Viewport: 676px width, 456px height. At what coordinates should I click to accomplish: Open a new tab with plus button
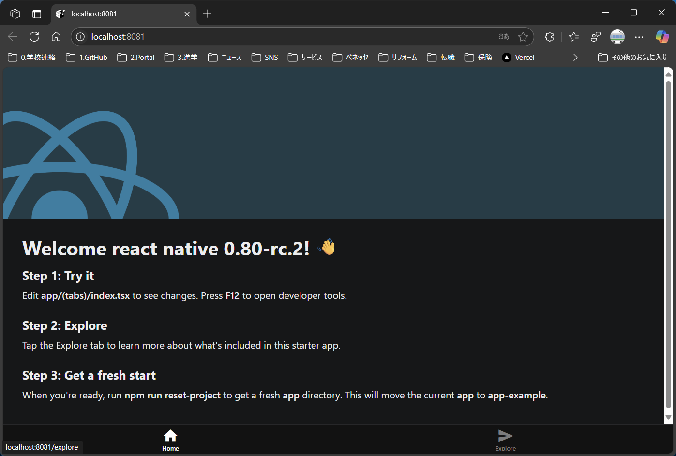click(207, 14)
